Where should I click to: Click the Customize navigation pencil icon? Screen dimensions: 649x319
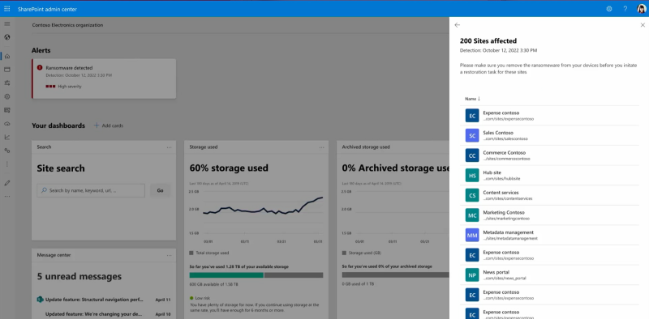click(x=7, y=183)
